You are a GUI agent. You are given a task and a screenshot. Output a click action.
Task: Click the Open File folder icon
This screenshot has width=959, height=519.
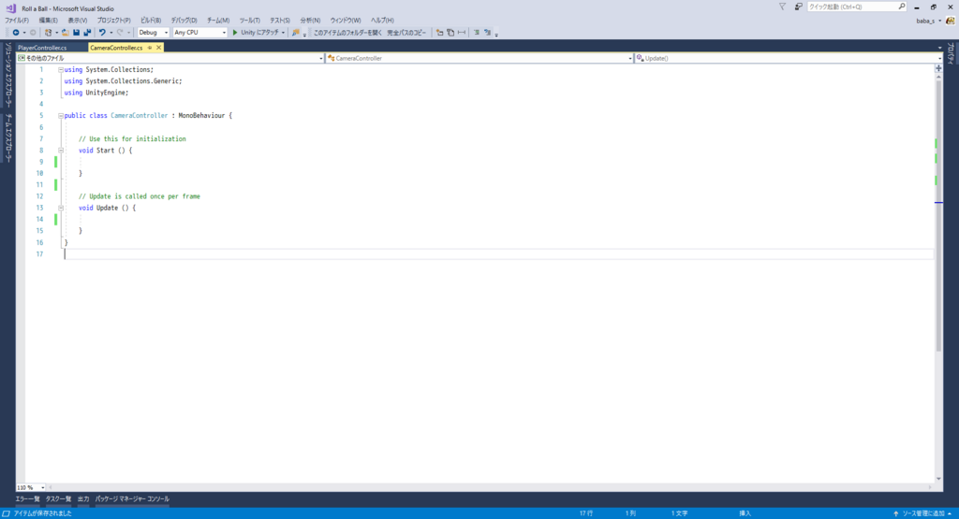(x=65, y=33)
